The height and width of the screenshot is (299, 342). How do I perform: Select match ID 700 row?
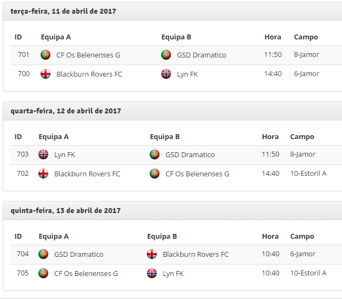click(x=24, y=74)
